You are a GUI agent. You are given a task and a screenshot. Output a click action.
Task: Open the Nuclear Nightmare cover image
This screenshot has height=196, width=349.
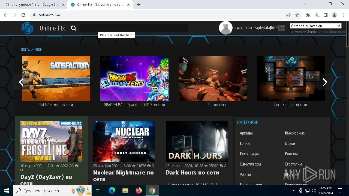[124, 142]
